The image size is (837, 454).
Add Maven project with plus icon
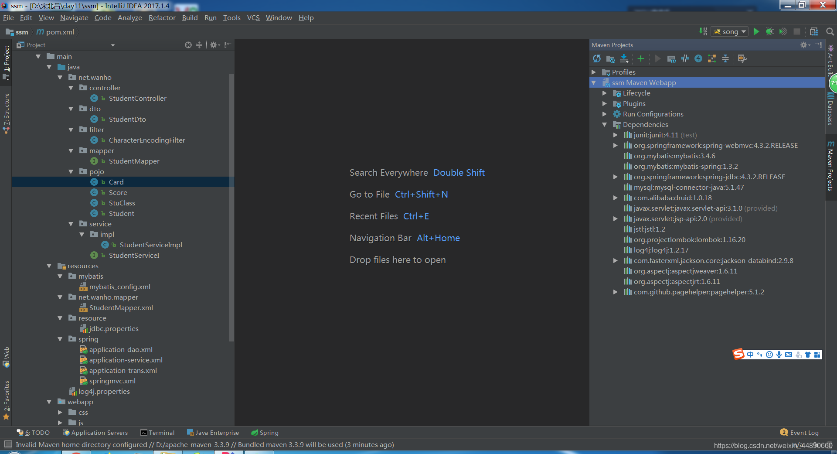[x=640, y=58]
